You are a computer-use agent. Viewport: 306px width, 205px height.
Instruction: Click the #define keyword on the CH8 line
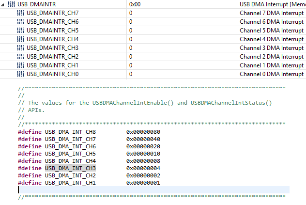tap(30, 132)
